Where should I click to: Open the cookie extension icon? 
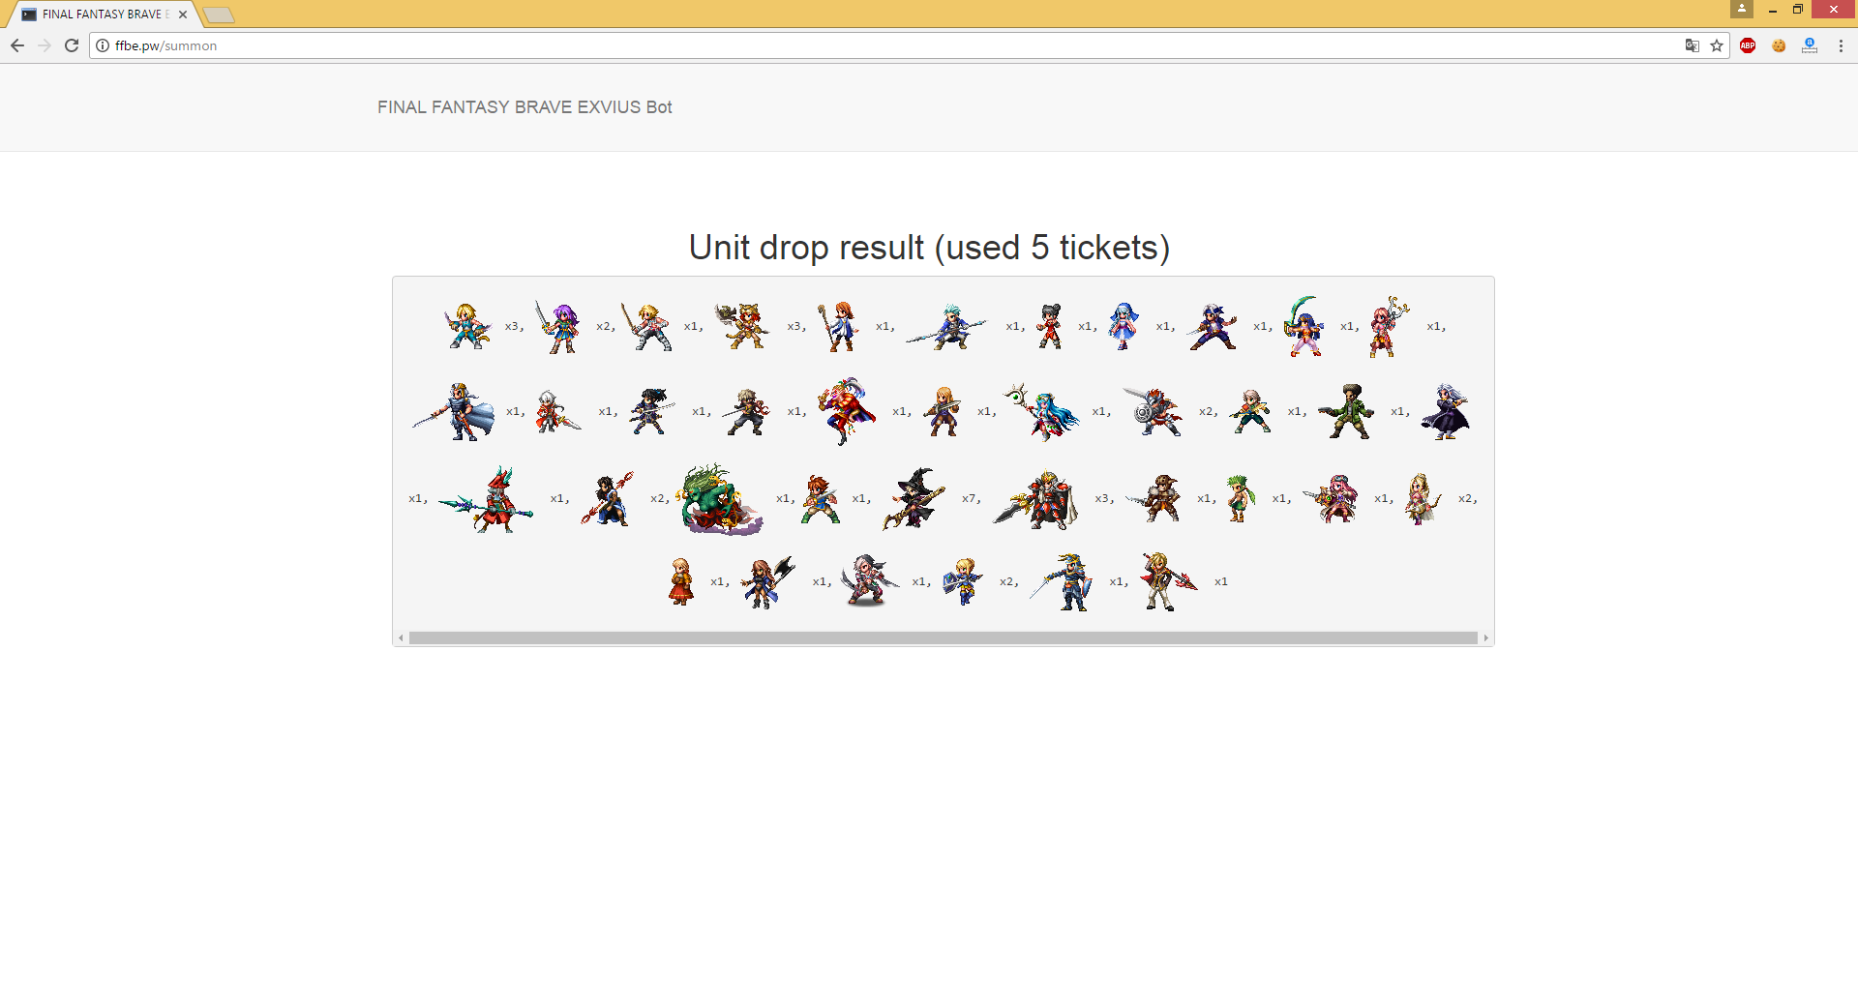(x=1779, y=45)
